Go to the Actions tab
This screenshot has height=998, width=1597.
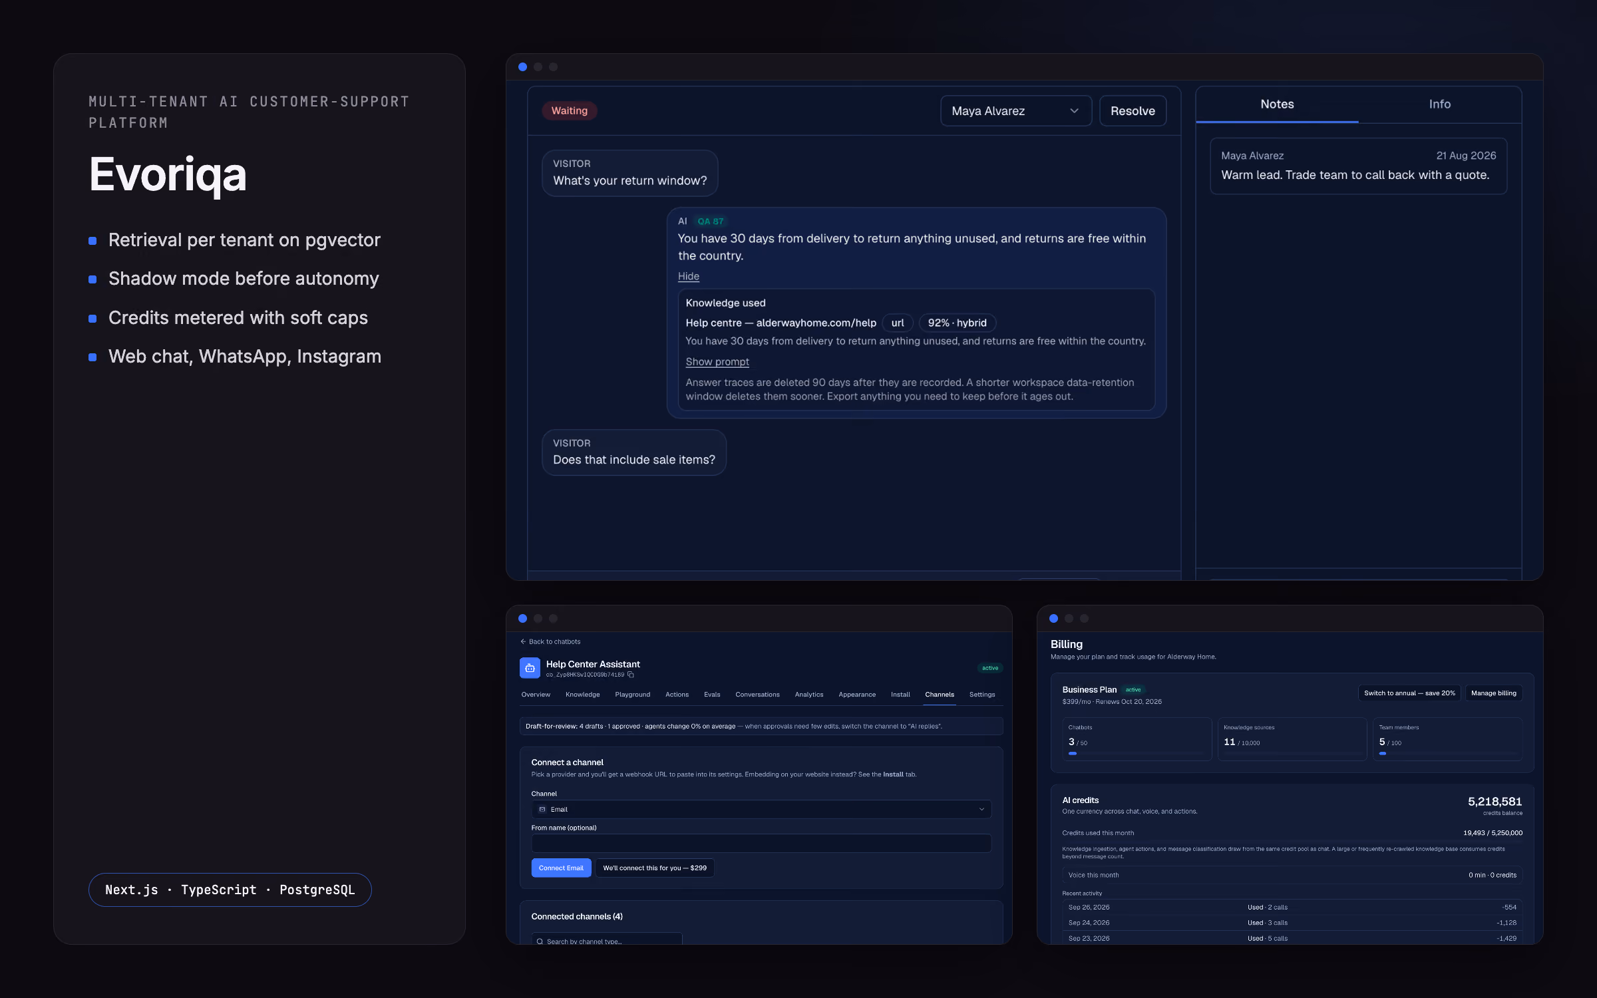[x=677, y=695]
